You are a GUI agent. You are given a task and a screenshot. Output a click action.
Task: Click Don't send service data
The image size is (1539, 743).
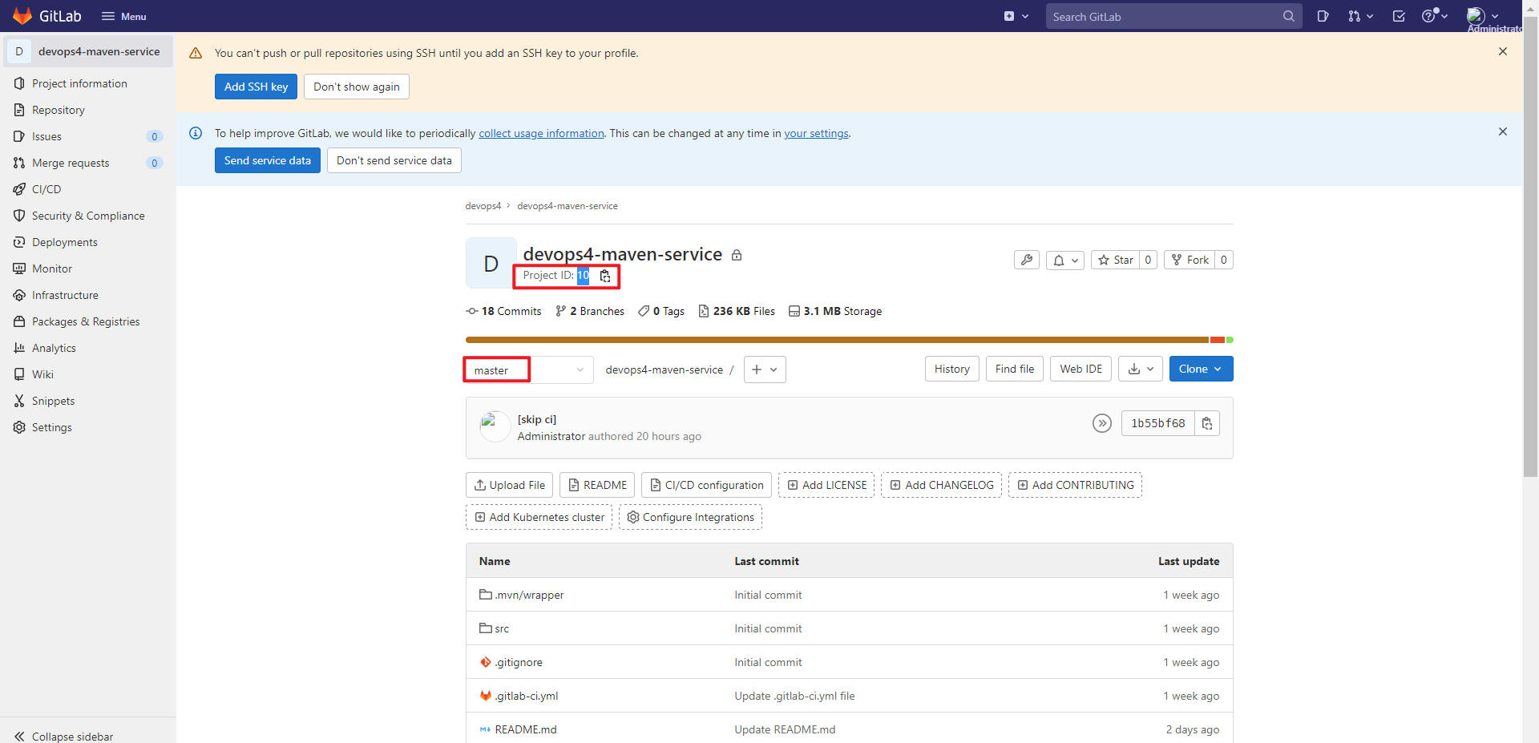point(394,160)
